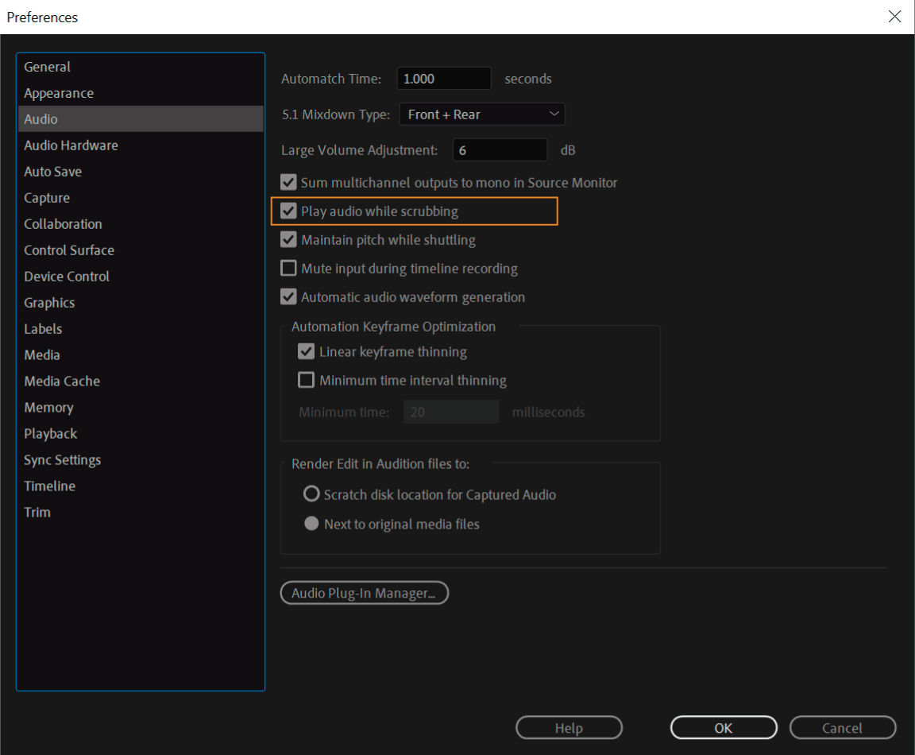
Task: Toggle Maintain pitch while shuttling
Action: (x=288, y=239)
